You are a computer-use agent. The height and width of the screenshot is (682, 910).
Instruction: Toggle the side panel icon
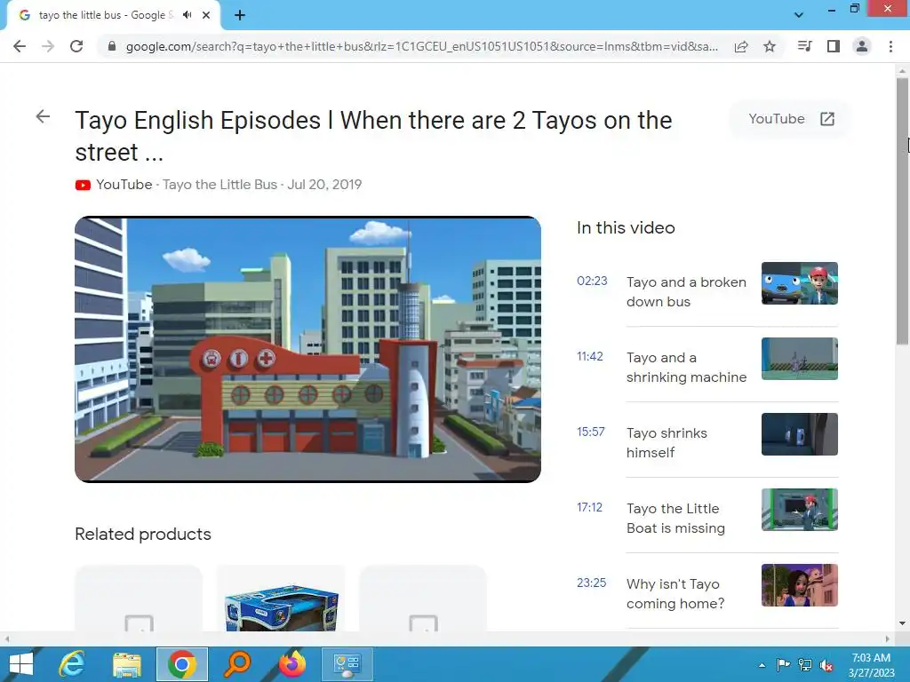(x=834, y=46)
